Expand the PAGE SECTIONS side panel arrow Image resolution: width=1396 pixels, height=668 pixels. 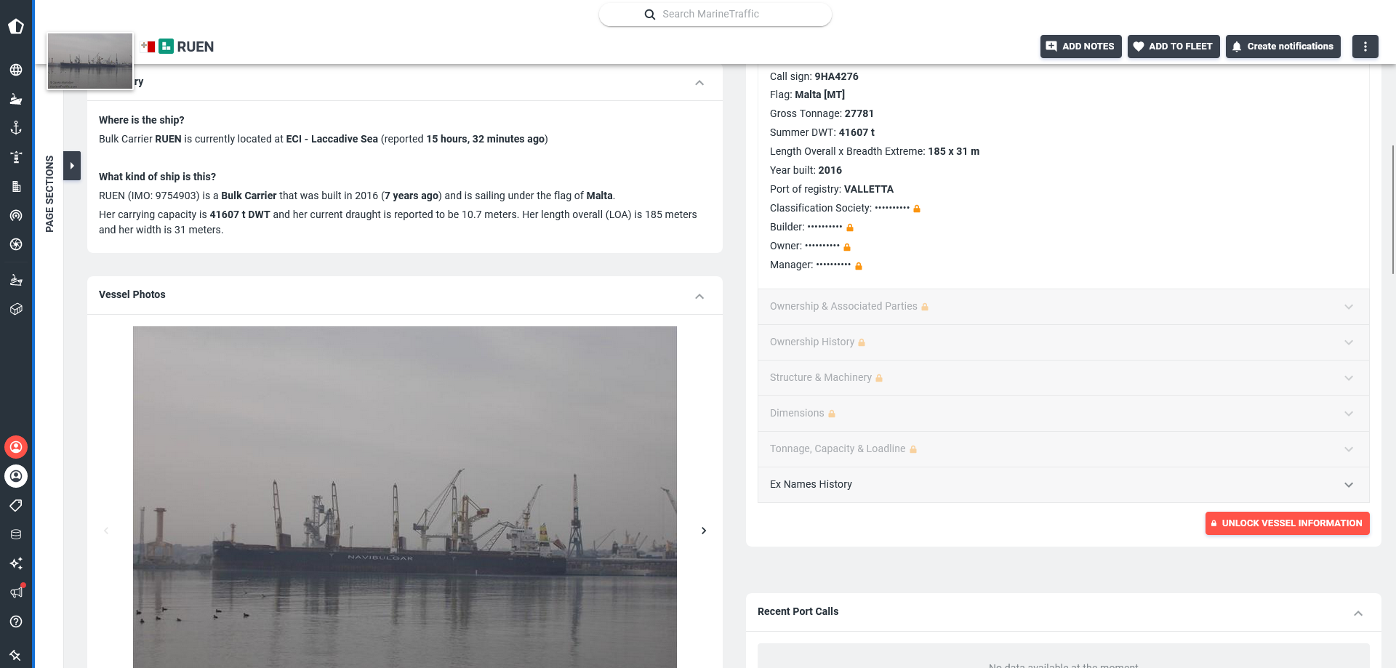click(x=72, y=166)
